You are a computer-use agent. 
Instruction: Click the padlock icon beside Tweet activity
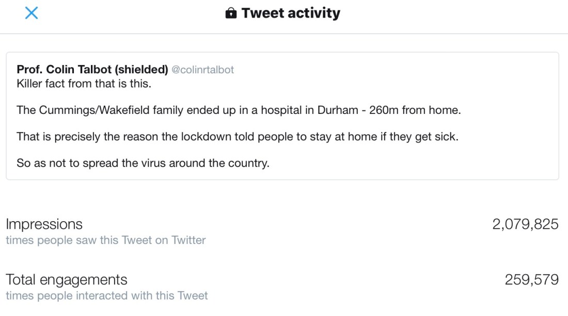231,13
